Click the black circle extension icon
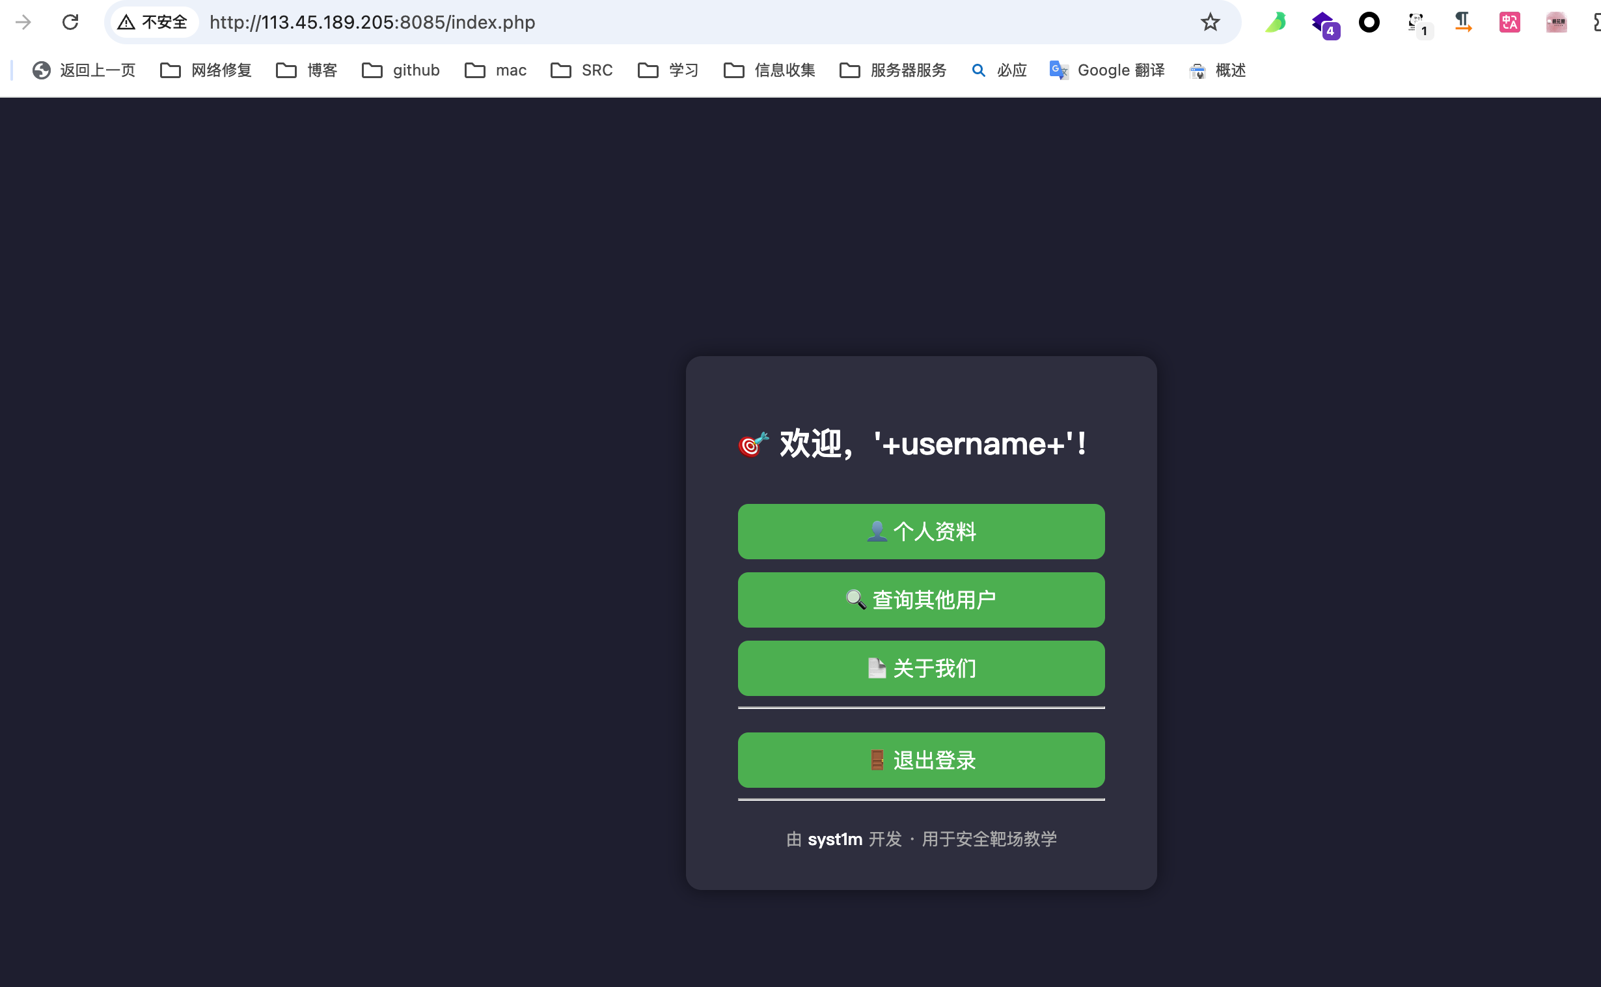 tap(1369, 22)
